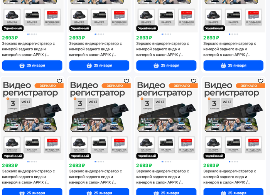270x195 pixels.
Task: Click the '25 января' button on the first bottom-row card
Action: (x=32, y=192)
